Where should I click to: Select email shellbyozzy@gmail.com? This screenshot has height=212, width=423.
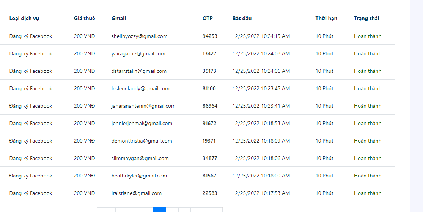coord(140,36)
